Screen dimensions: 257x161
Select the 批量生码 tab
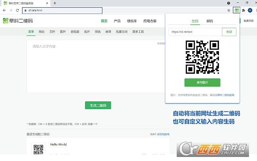click(122, 31)
